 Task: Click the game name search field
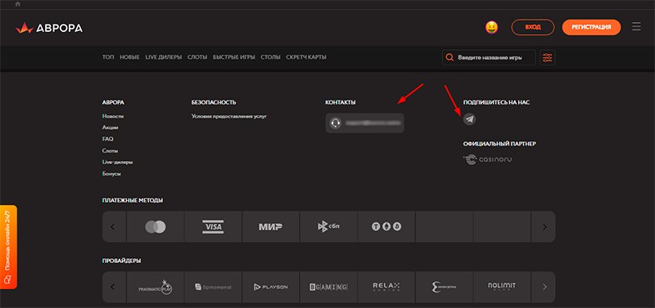point(489,57)
